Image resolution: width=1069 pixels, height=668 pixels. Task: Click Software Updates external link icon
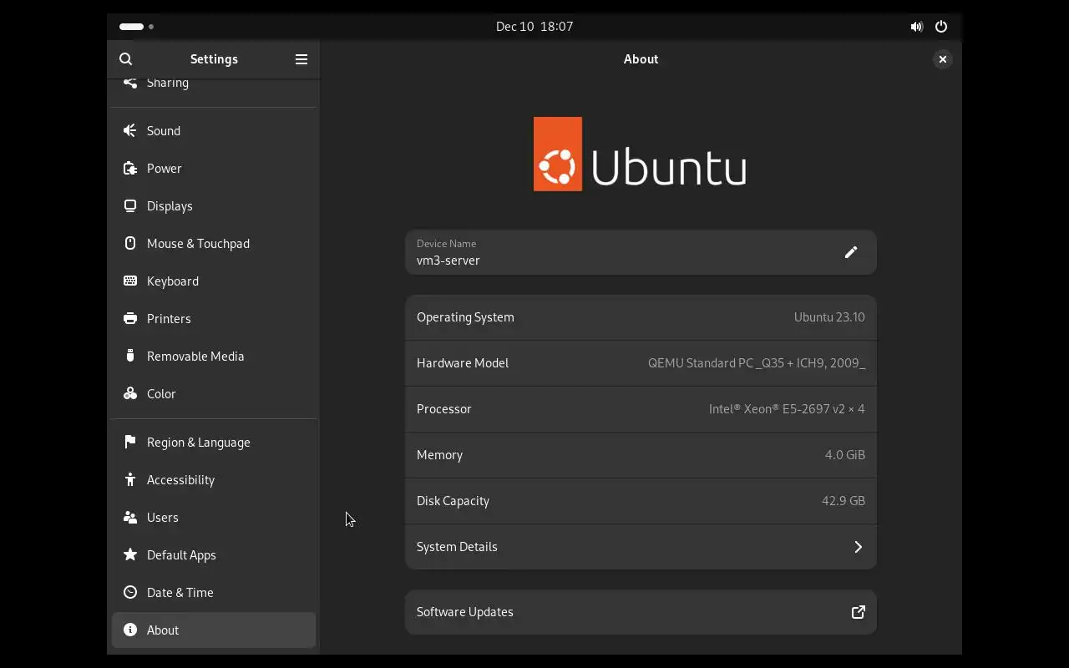pyautogui.click(x=858, y=612)
